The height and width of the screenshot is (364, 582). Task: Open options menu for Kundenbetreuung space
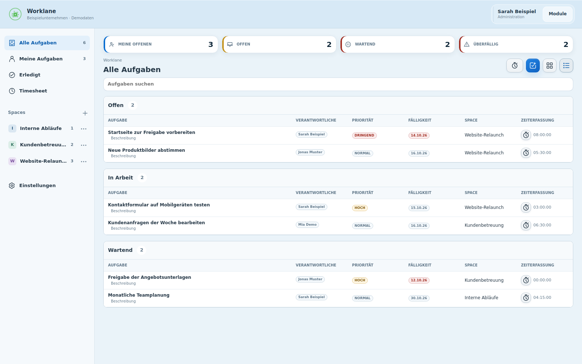point(84,145)
